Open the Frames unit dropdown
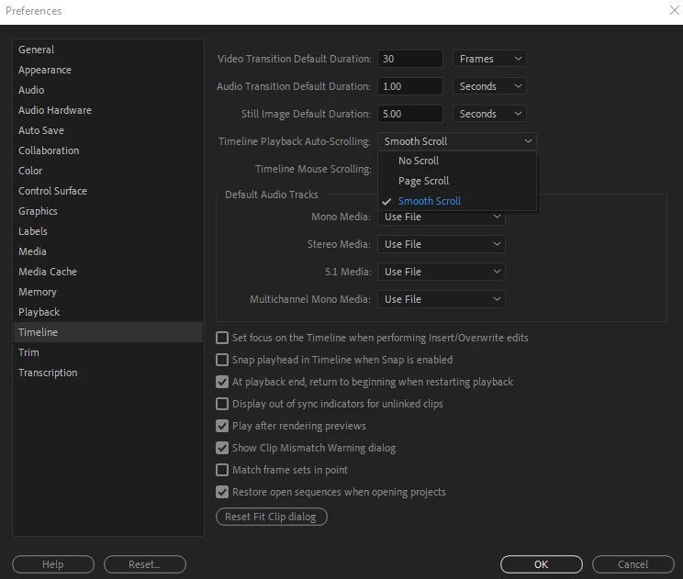 [x=489, y=59]
